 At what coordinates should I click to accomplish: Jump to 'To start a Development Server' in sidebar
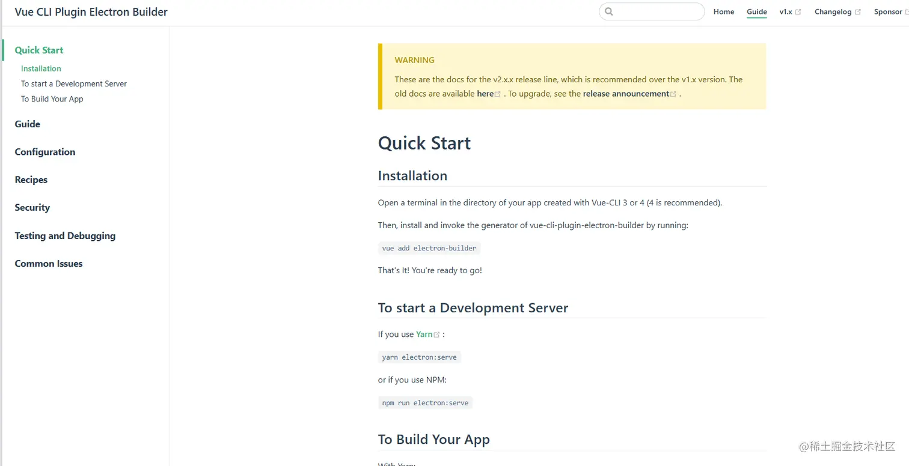(74, 83)
